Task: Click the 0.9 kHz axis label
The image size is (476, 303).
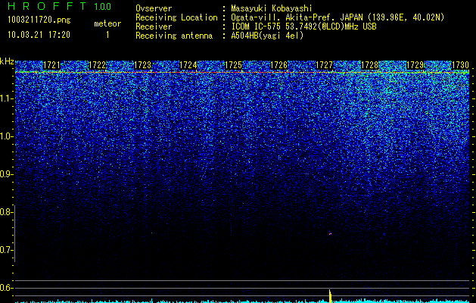Action: 6,174
